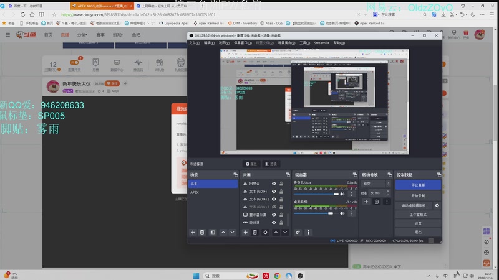Pop out the 控制按钮 dock panel
Viewport: 499px width, 280px height.
(439, 175)
